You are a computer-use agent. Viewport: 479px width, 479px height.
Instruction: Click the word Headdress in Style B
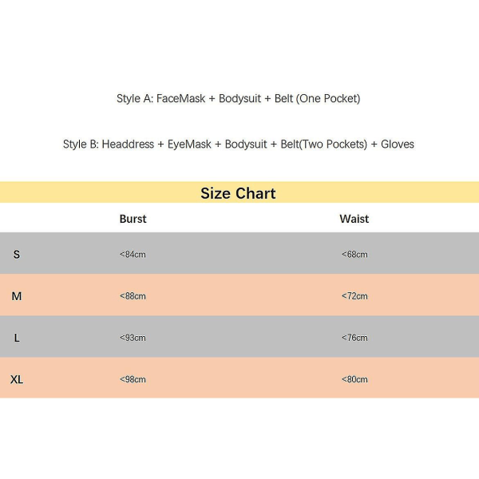click(128, 144)
